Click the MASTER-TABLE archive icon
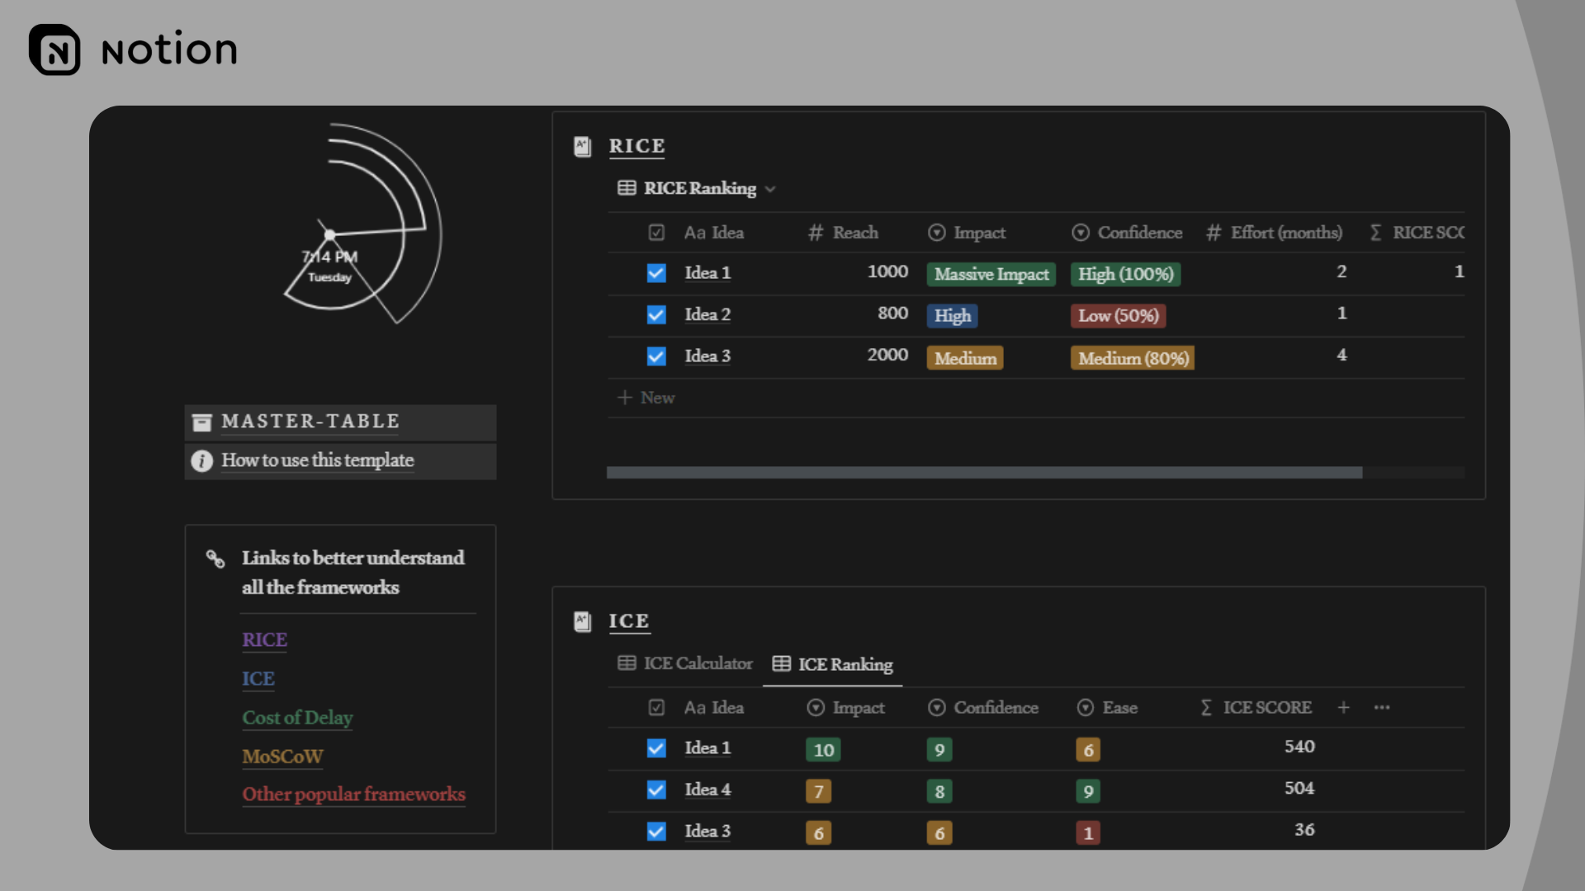1585x891 pixels. [x=202, y=422]
